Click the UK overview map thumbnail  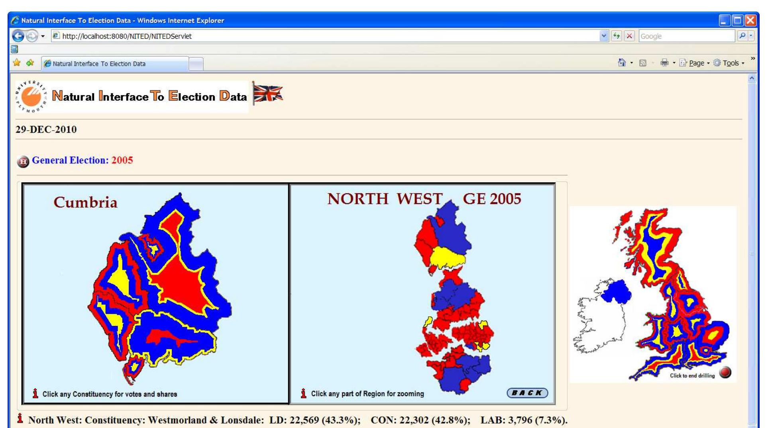click(x=652, y=294)
